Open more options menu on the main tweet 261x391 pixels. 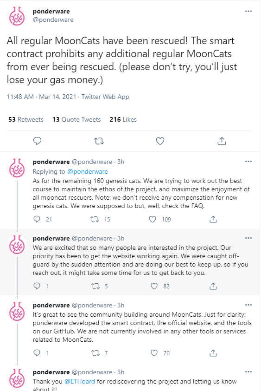click(x=248, y=11)
